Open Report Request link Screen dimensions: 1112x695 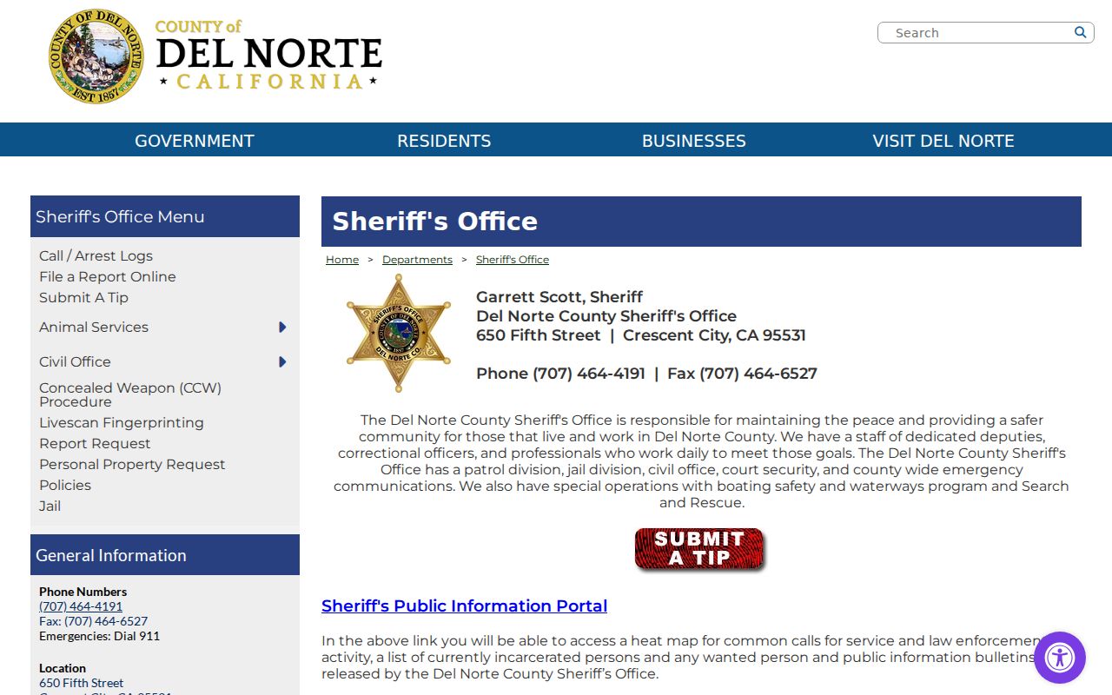coord(95,443)
